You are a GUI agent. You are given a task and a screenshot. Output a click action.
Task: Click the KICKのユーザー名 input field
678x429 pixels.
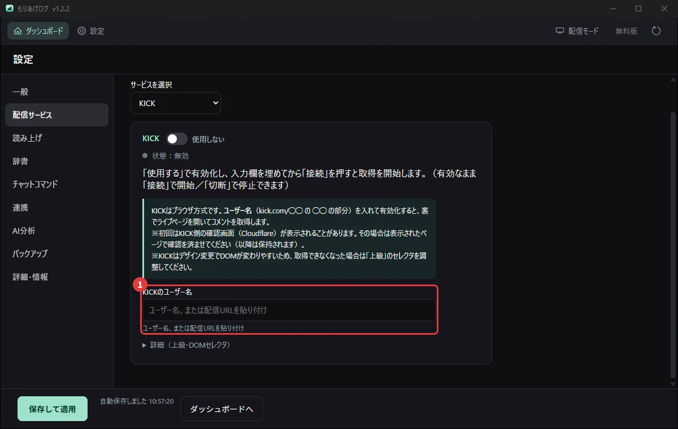(x=289, y=310)
